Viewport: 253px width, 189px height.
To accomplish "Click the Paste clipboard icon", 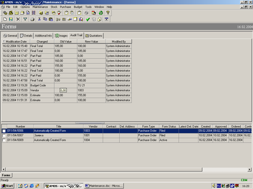I will (51, 19).
